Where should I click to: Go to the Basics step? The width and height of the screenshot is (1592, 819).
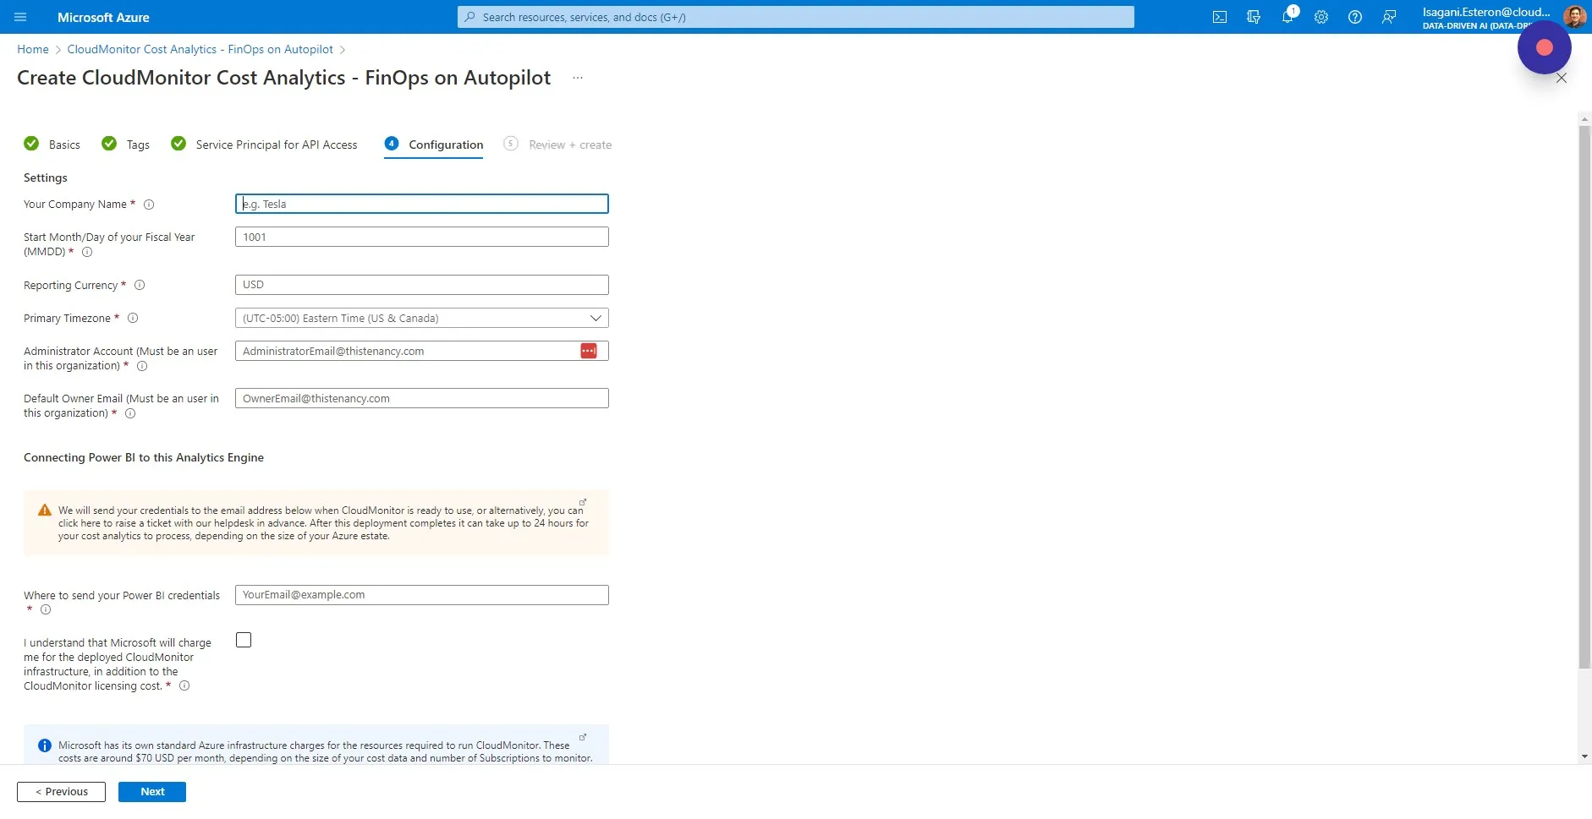pos(52,145)
